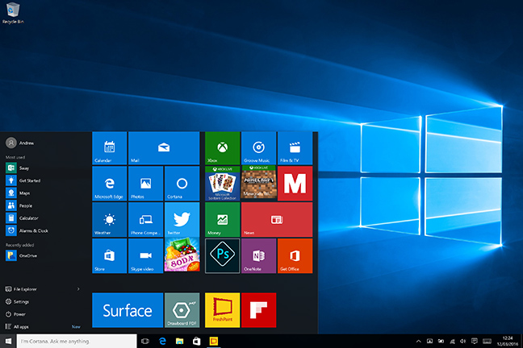This screenshot has width=523, height=348.
Task: Open Sway from Most used
Action: click(17, 168)
